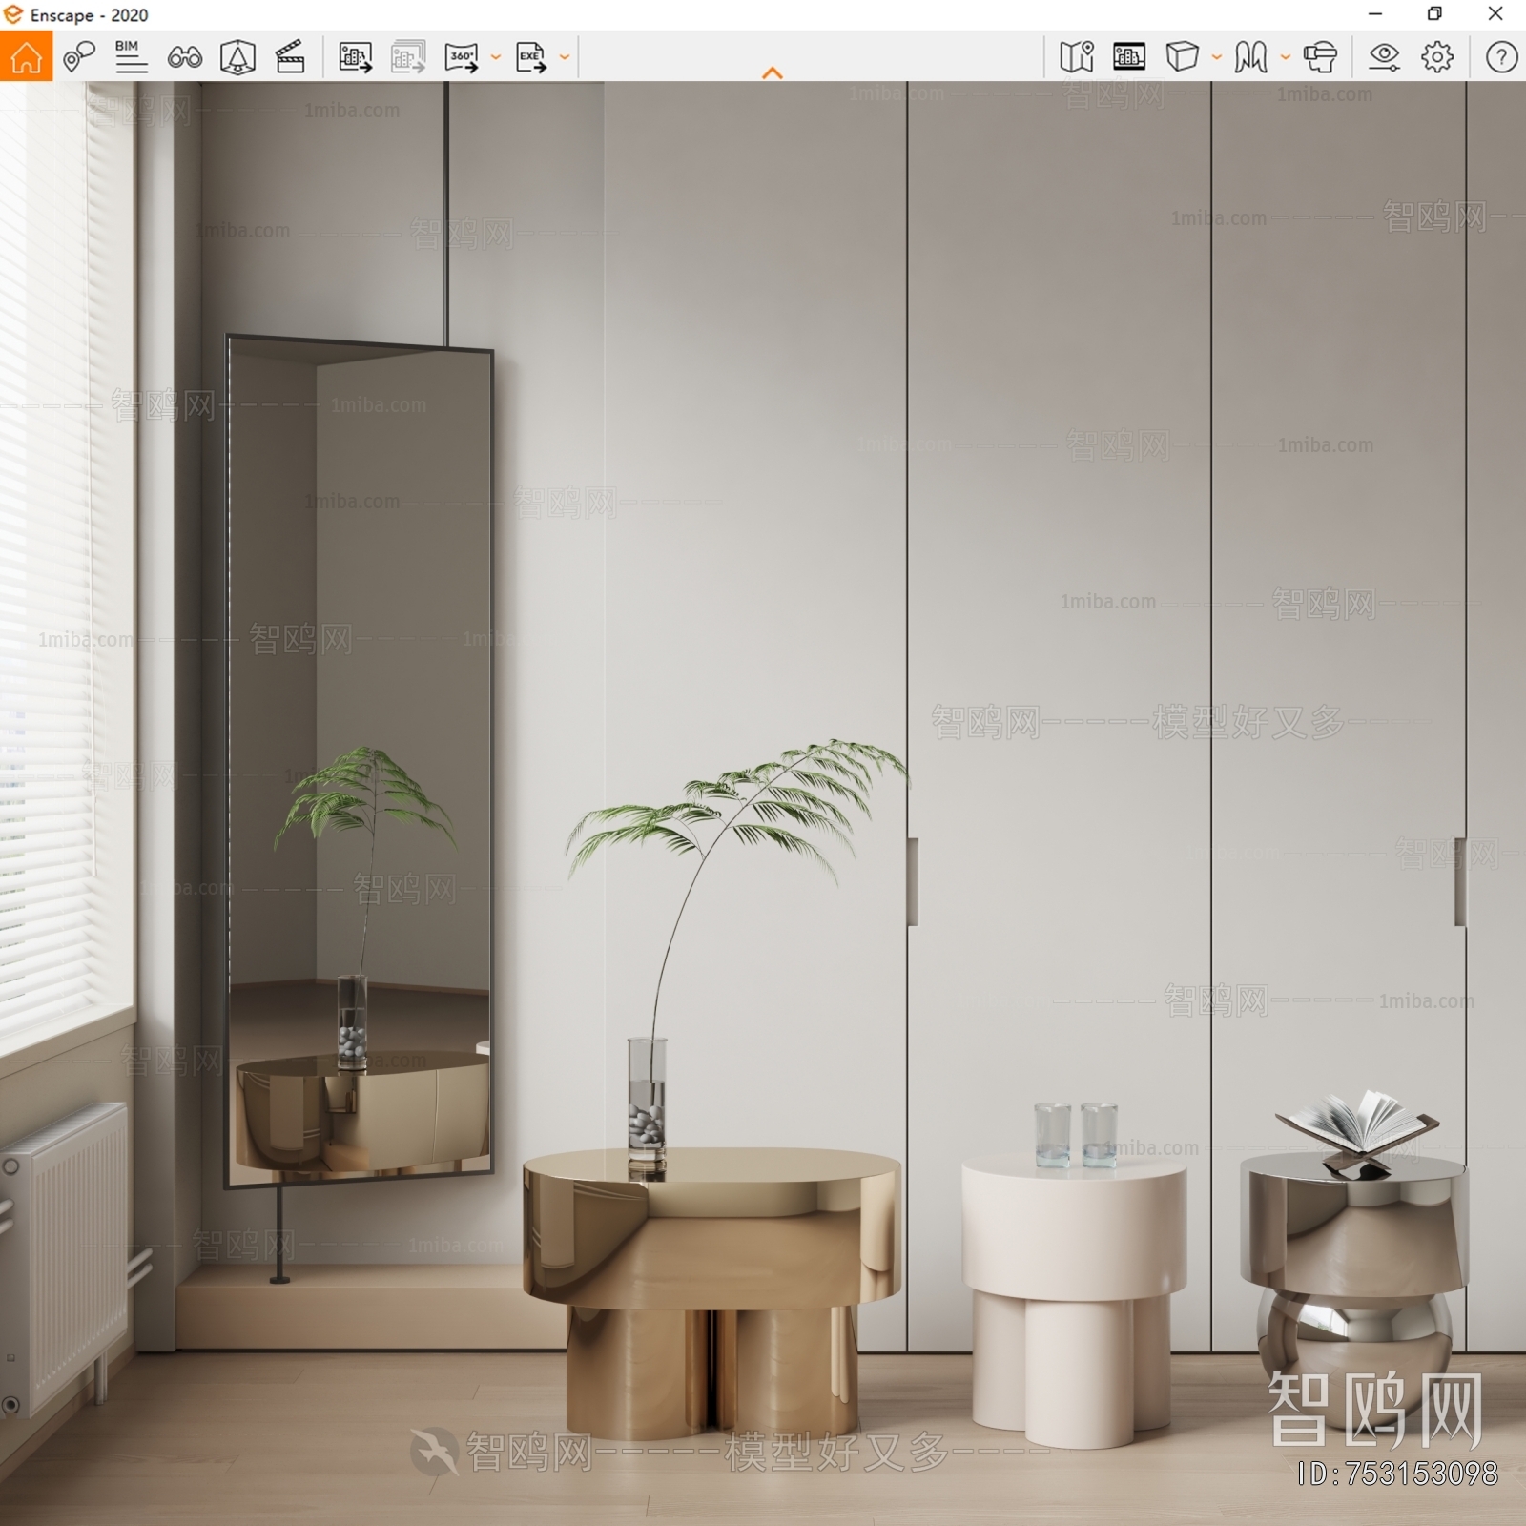
Task: Restore down the Enscape window
Action: 1434,14
